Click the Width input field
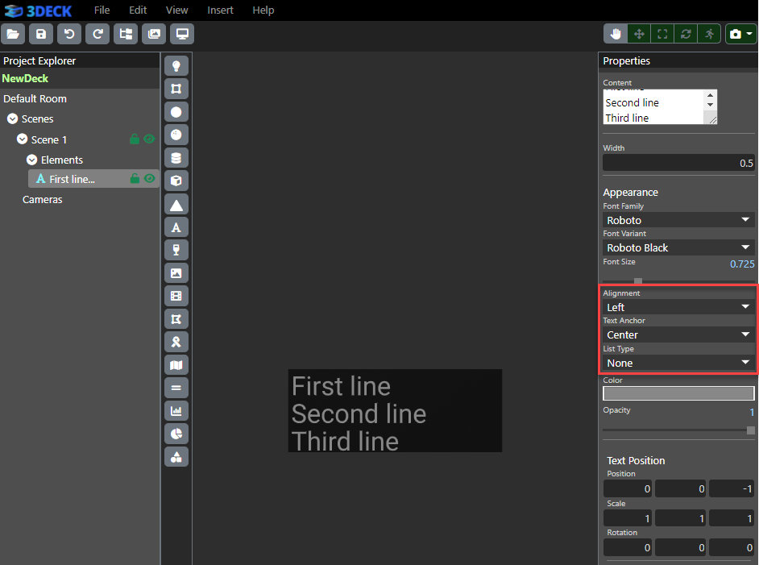This screenshot has width=759, height=565. pos(678,164)
